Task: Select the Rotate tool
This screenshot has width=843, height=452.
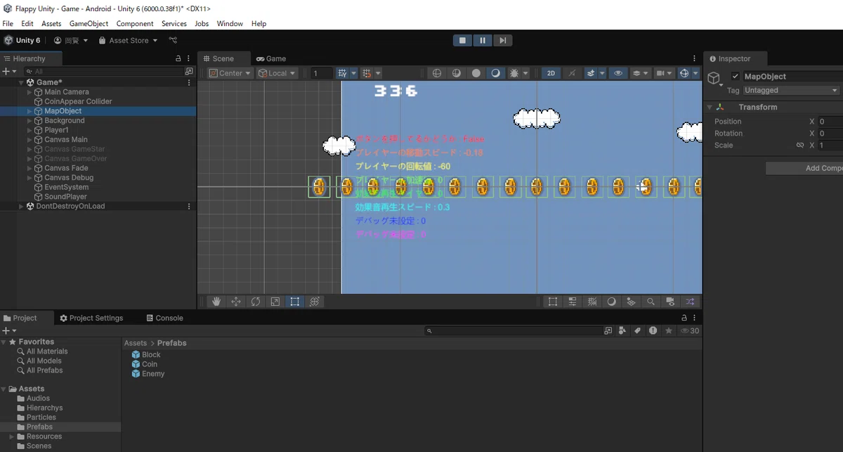Action: click(x=256, y=302)
